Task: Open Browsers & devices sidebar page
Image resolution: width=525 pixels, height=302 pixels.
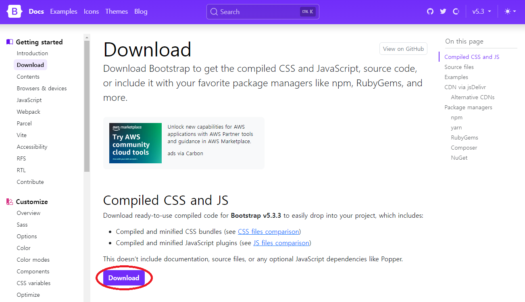Action: click(x=42, y=88)
